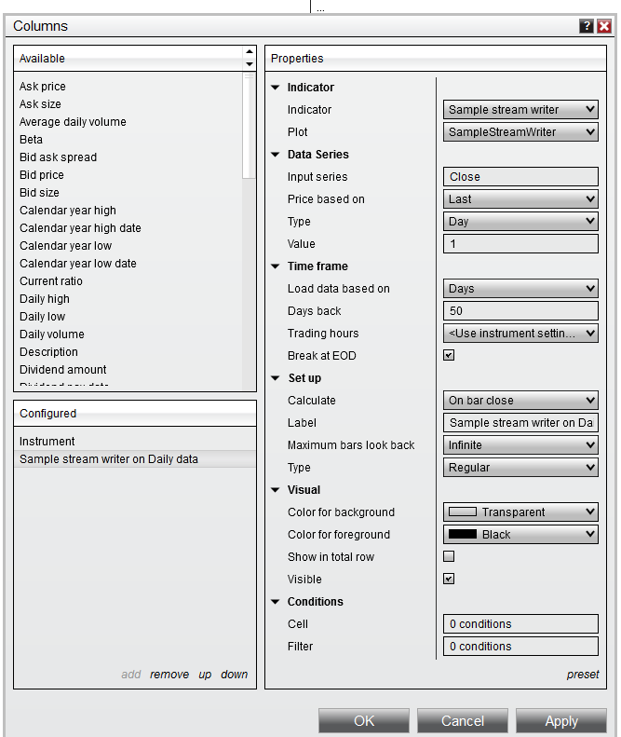Open the help question mark icon
621x737 pixels.
point(587,26)
